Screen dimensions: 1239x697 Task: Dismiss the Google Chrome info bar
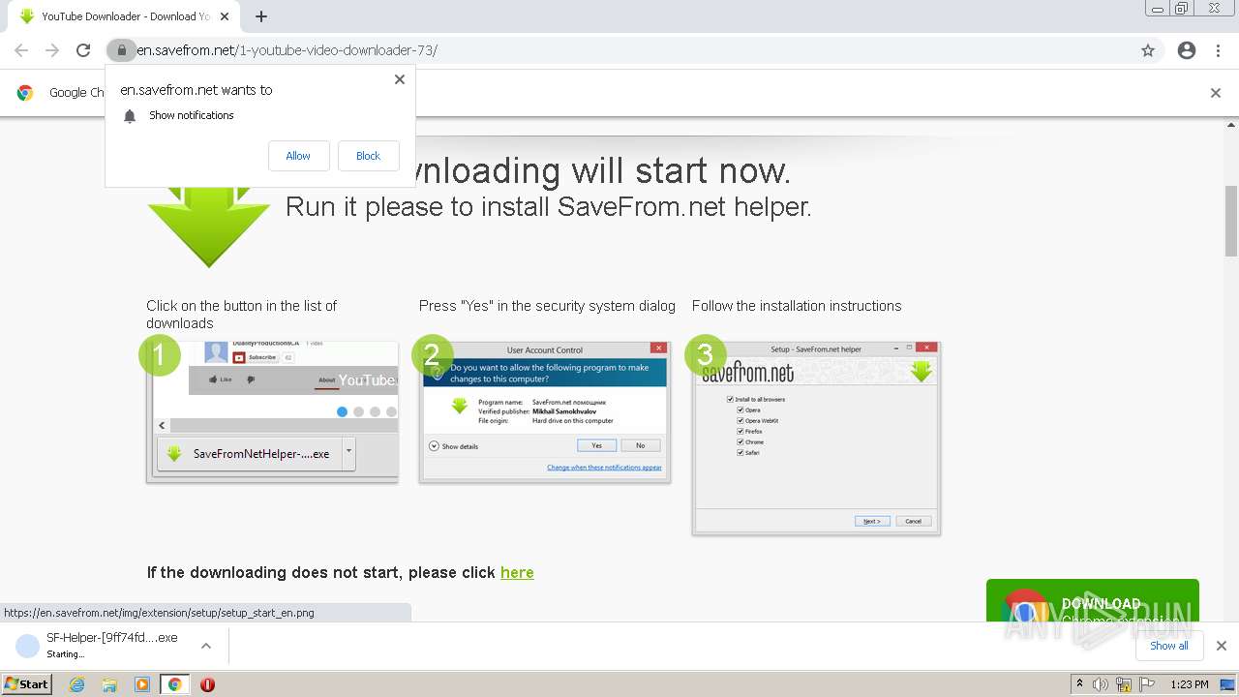point(1216,93)
